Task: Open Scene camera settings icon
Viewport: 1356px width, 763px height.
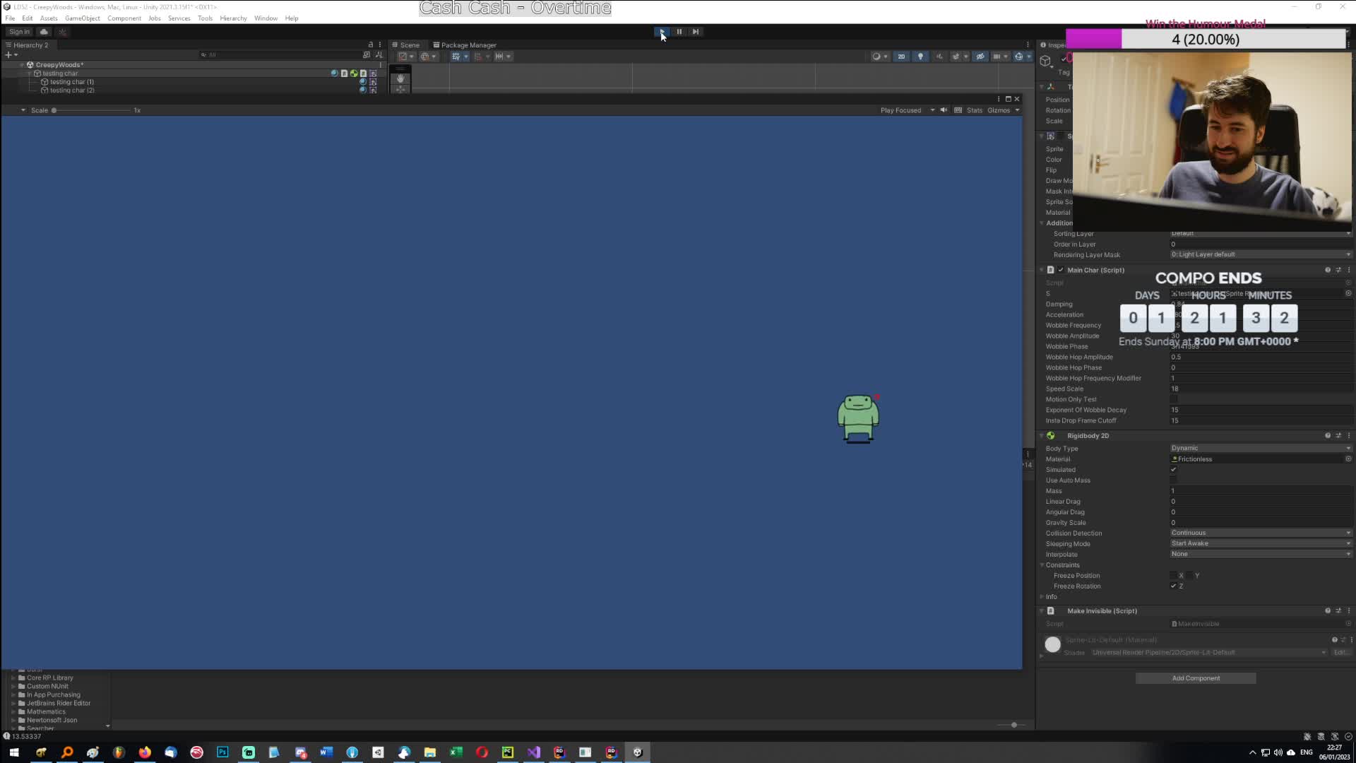Action: pyautogui.click(x=997, y=57)
